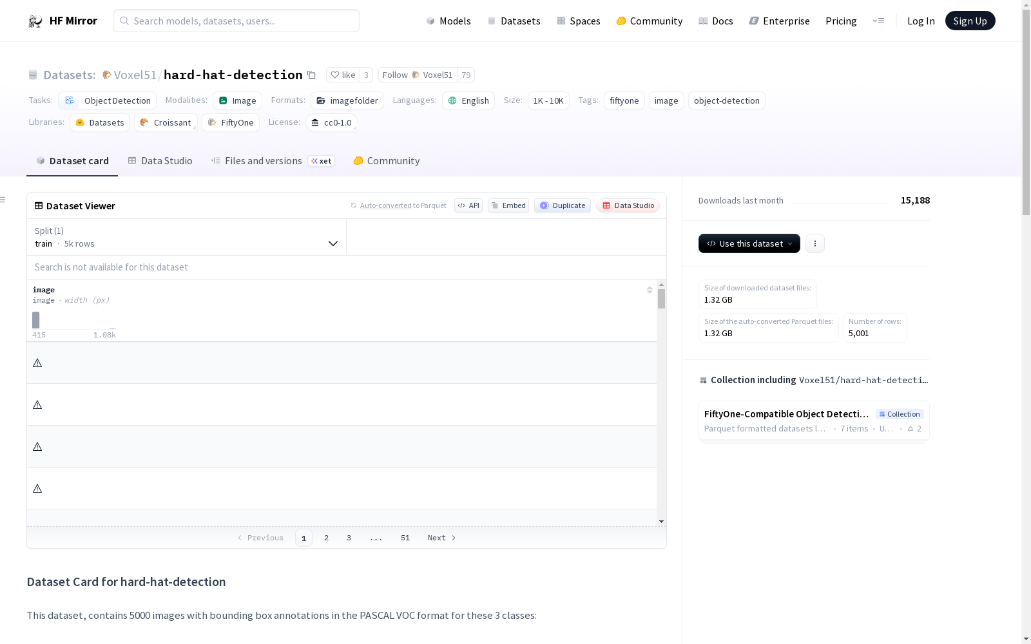This screenshot has height=644, width=1031.
Task: Click the Voxel51 avatar in the breadcrumb
Action: click(x=107, y=75)
